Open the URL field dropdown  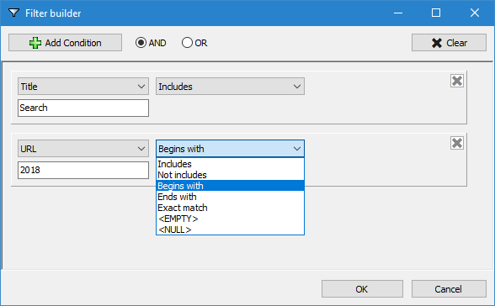83,149
